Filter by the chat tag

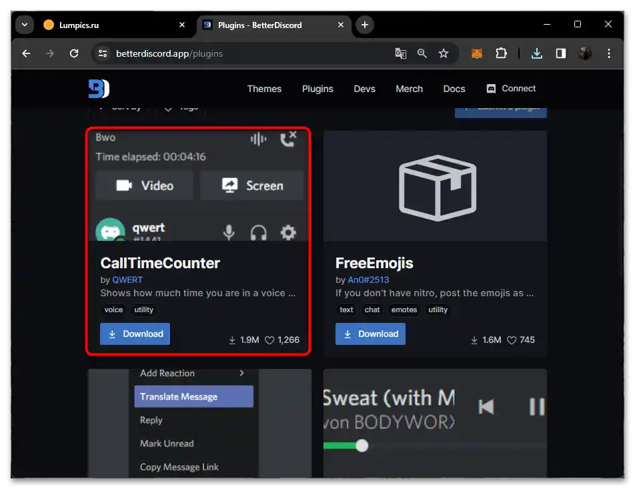click(372, 310)
